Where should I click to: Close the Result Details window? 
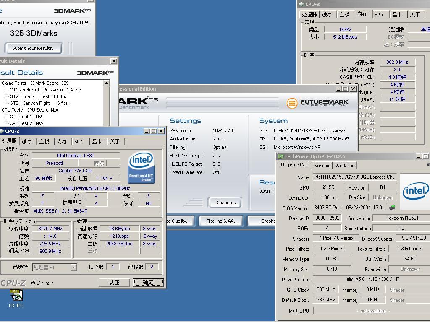coord(113,61)
